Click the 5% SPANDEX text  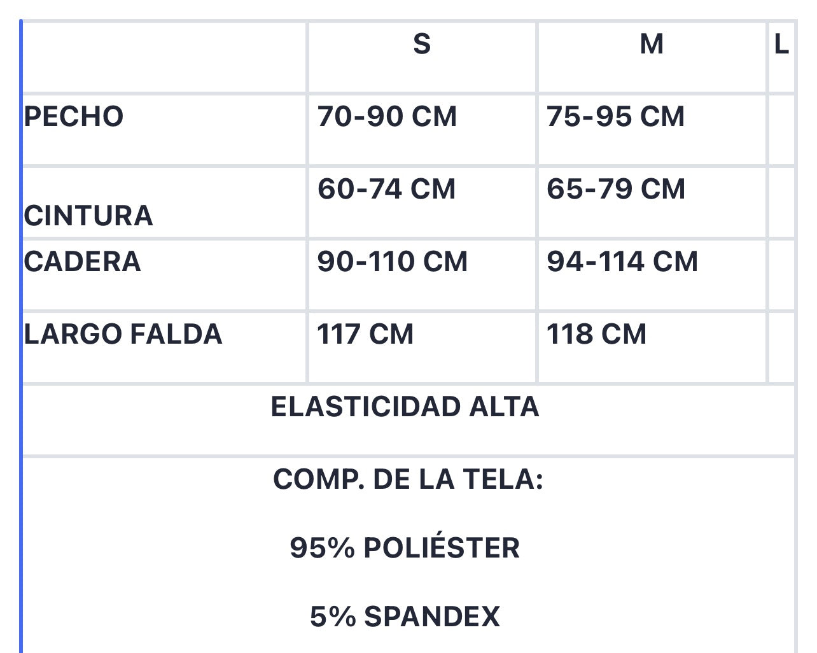point(405,617)
